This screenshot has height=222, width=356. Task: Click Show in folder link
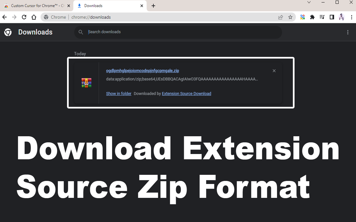pos(119,94)
